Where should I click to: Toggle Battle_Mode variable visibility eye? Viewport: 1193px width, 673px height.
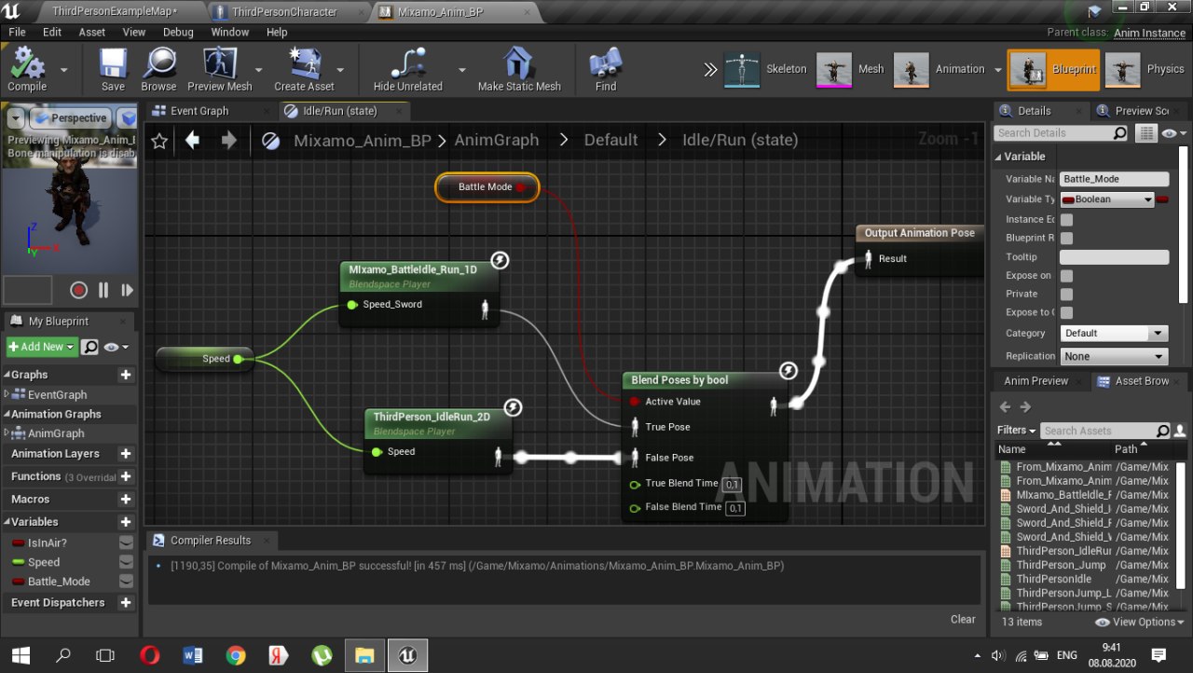126,581
